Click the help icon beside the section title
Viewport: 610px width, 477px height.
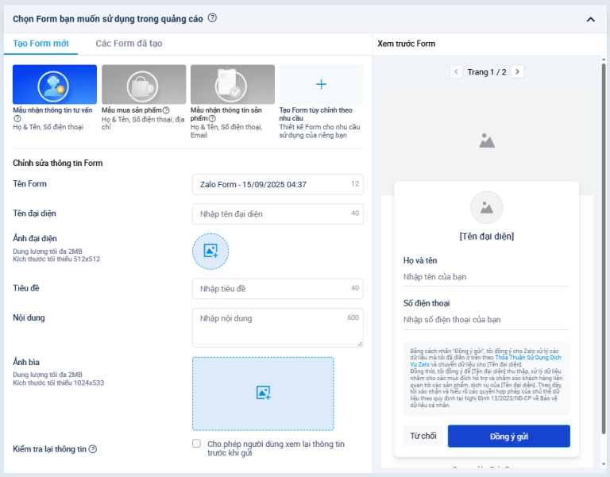[212, 17]
